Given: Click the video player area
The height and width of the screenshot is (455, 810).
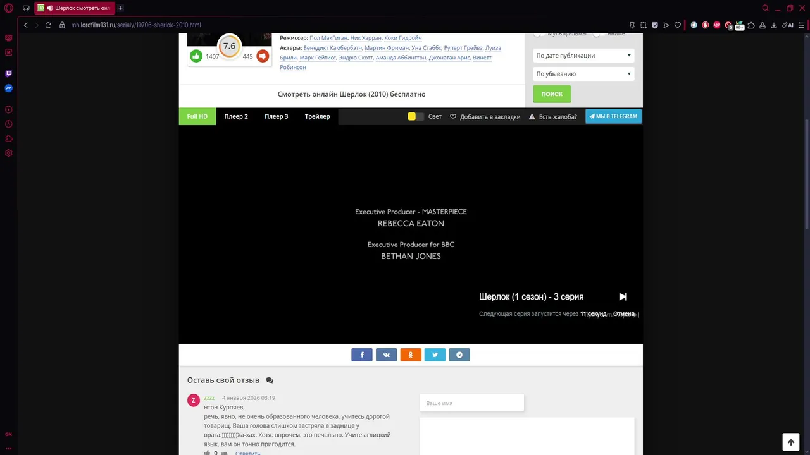Looking at the screenshot, I should pos(411,234).
